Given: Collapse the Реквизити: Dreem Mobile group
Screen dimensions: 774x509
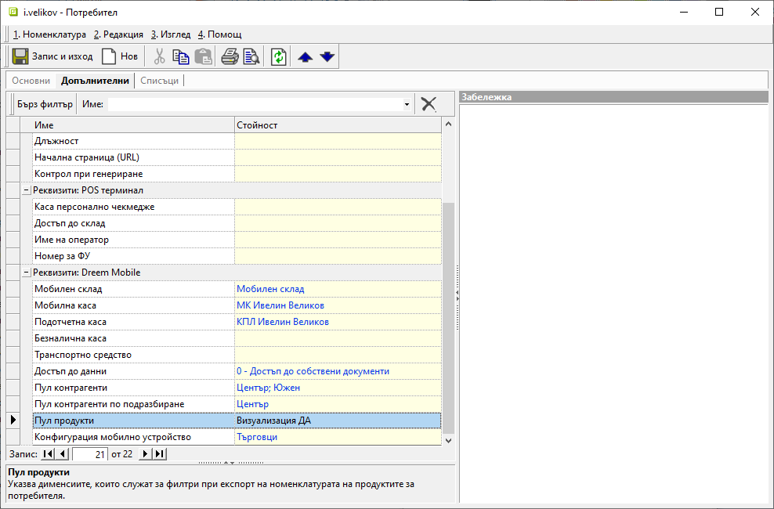Looking at the screenshot, I should click(x=26, y=273).
